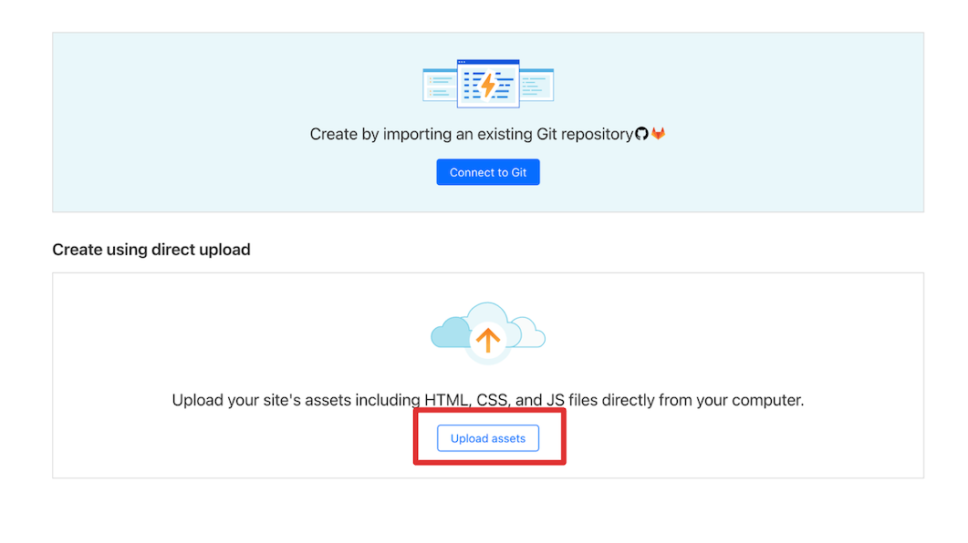The width and height of the screenshot is (968, 543).
Task: Click the left small window in the Git illustration
Action: coord(439,85)
